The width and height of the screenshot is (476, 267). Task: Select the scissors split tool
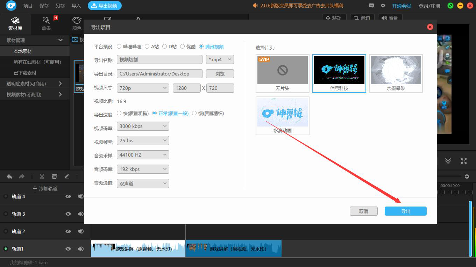point(42,176)
